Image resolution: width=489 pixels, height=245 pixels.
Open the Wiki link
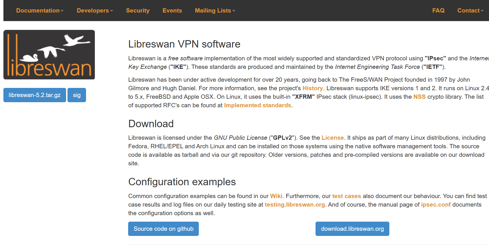276,196
